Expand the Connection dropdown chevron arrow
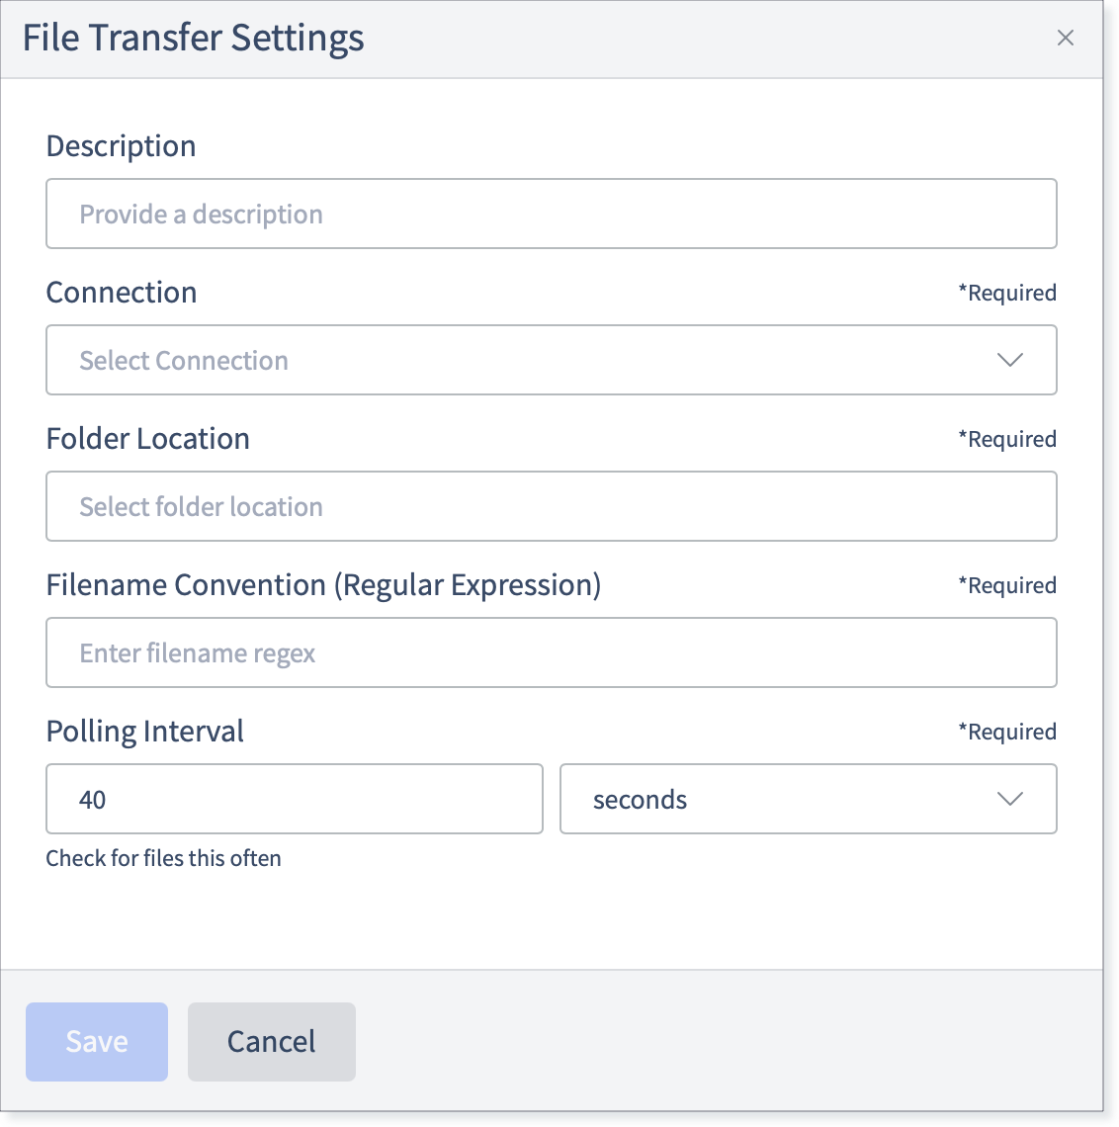Viewport: 1119px width, 1127px height. tap(1009, 360)
